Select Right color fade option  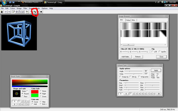(x=41, y=94)
